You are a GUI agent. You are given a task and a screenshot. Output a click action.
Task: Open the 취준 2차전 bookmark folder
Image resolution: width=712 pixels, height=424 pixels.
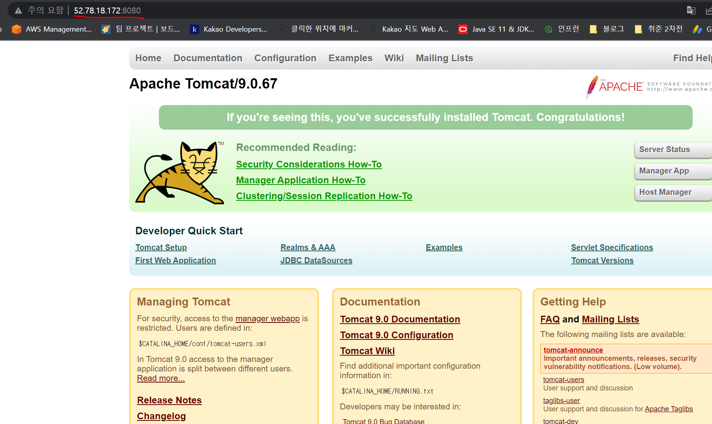coord(658,29)
